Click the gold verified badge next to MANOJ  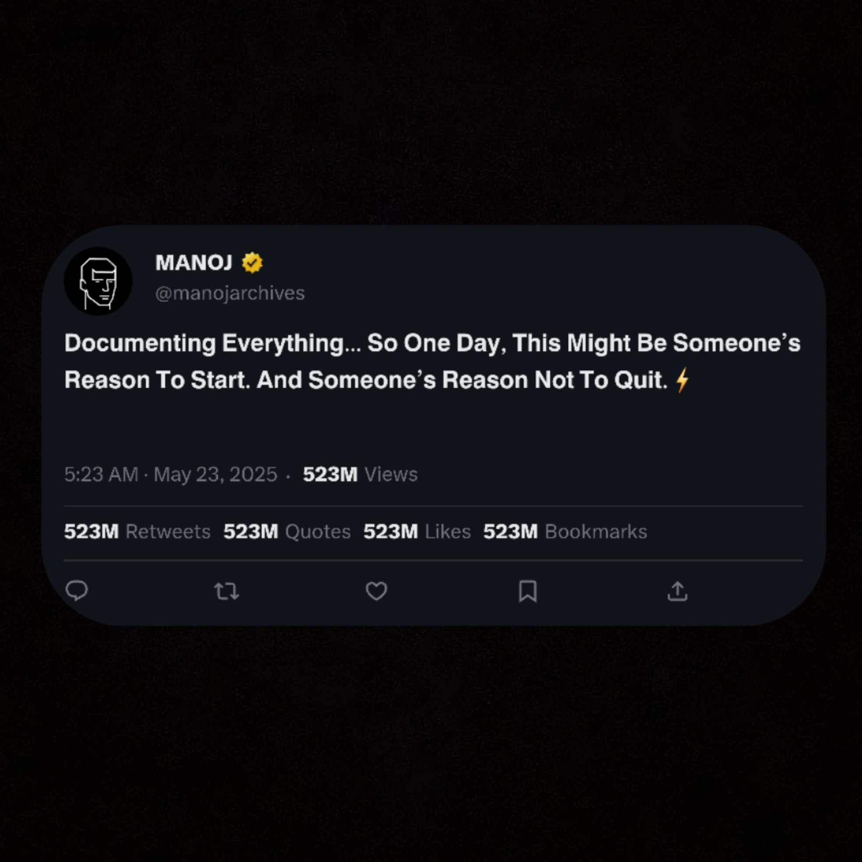(252, 262)
